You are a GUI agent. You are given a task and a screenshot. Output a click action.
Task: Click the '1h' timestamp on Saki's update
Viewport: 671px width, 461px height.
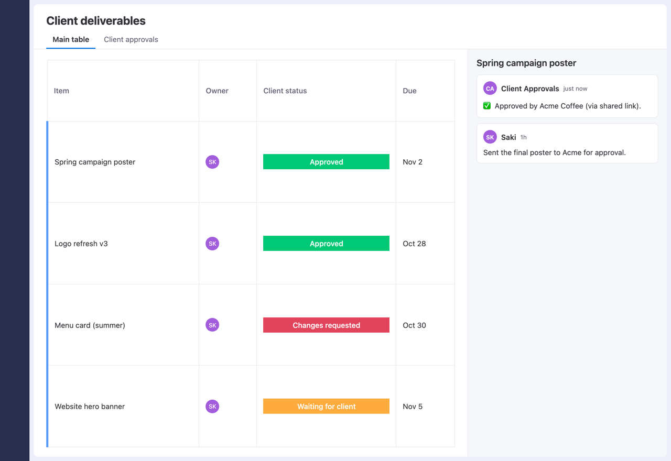pyautogui.click(x=524, y=137)
